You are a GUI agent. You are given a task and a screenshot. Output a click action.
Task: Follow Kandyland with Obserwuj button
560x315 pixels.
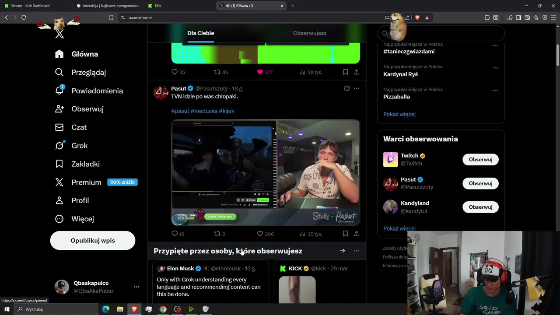[480, 207]
